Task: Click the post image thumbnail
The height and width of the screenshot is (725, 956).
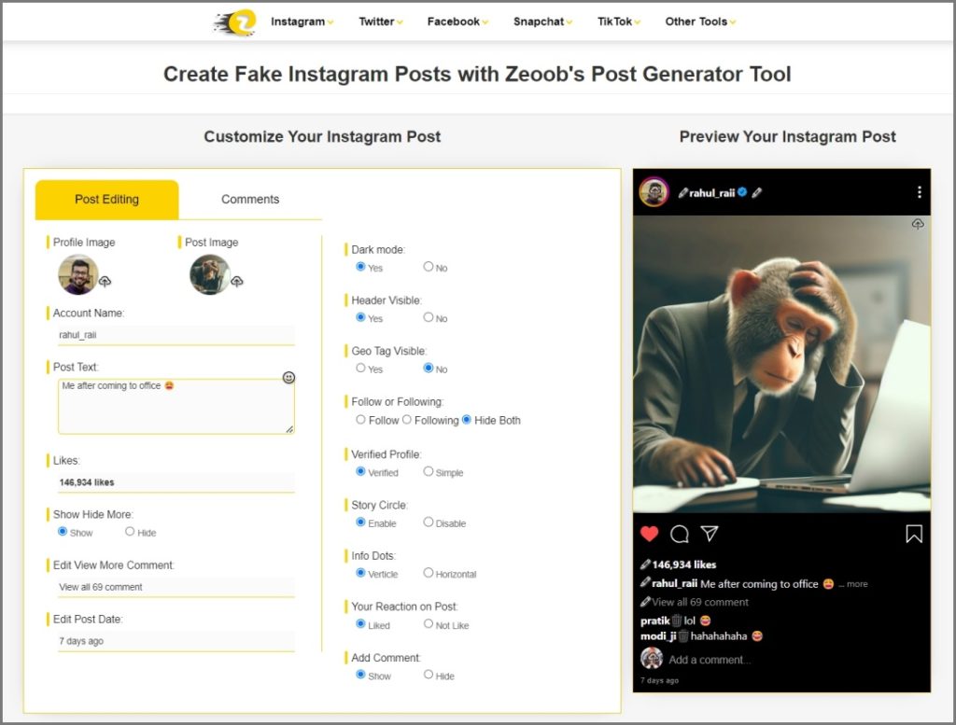Action: tap(210, 274)
